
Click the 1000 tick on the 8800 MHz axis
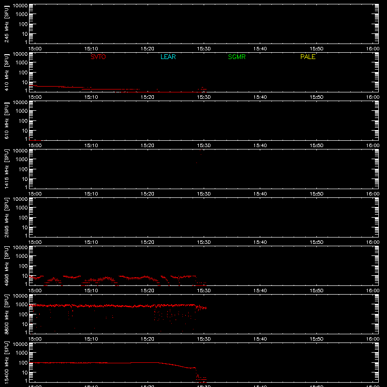coord(22,305)
